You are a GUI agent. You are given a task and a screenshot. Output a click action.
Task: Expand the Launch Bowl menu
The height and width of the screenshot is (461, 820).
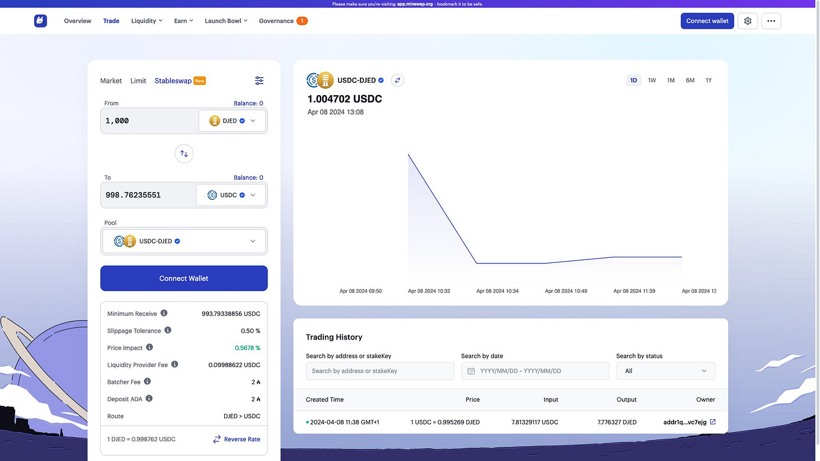coord(226,21)
